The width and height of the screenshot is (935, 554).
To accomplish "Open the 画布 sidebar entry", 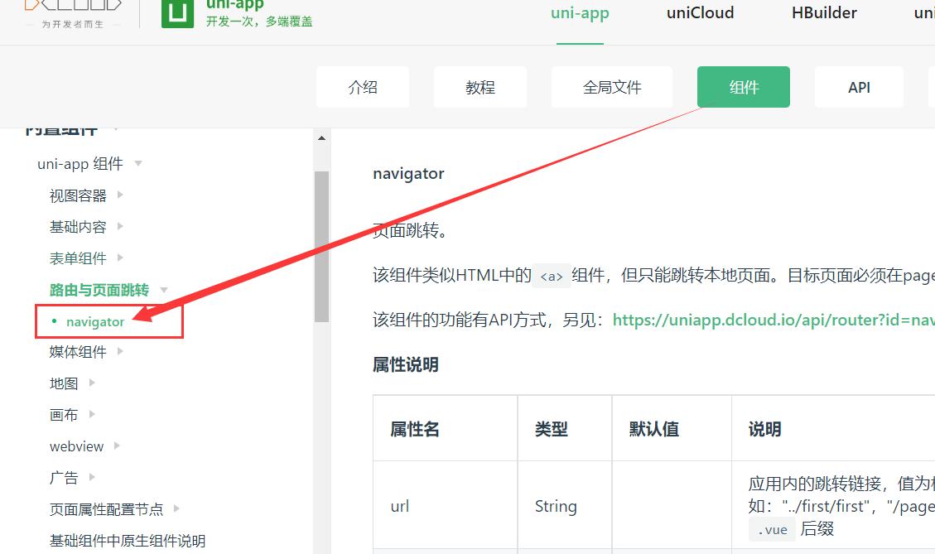I will tap(64, 414).
